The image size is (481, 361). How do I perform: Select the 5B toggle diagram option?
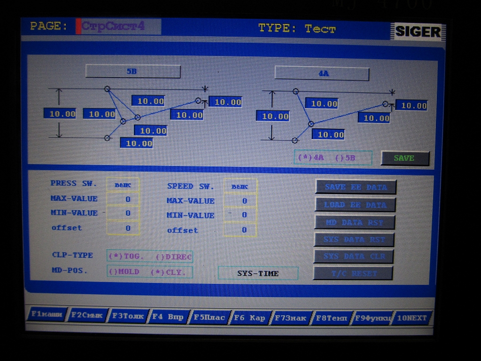(345, 158)
